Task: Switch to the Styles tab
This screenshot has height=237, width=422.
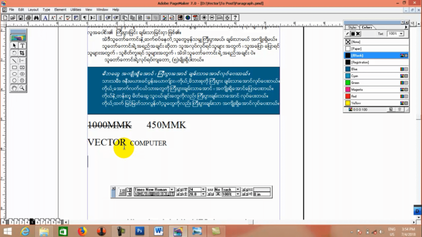Action: point(352,28)
